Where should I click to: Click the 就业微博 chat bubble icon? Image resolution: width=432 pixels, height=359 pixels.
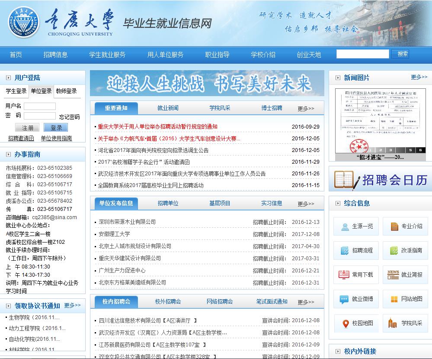[344, 299]
